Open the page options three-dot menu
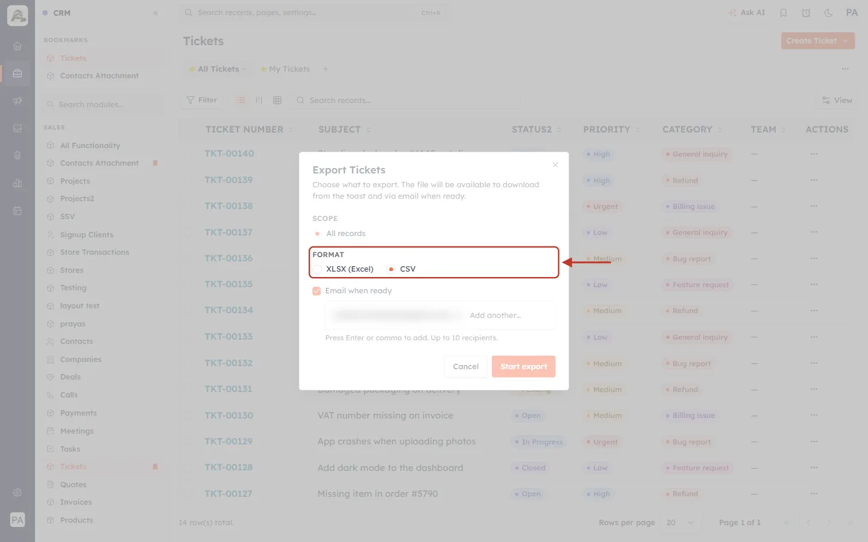 coord(845,69)
